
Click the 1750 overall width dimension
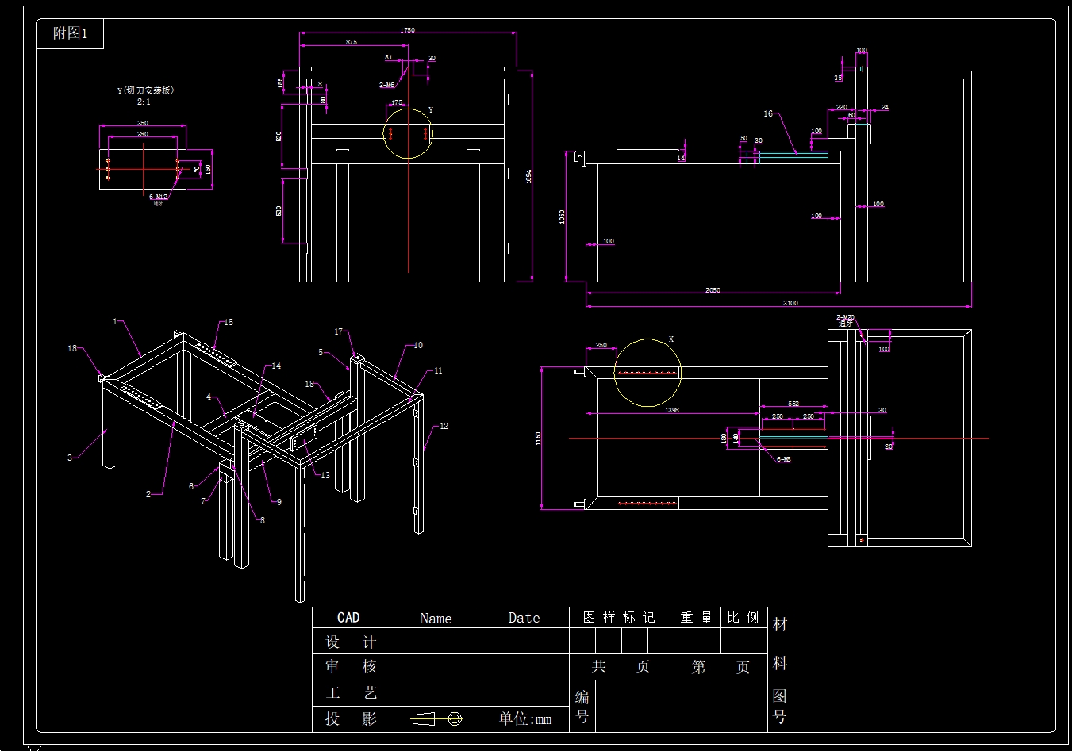407,30
